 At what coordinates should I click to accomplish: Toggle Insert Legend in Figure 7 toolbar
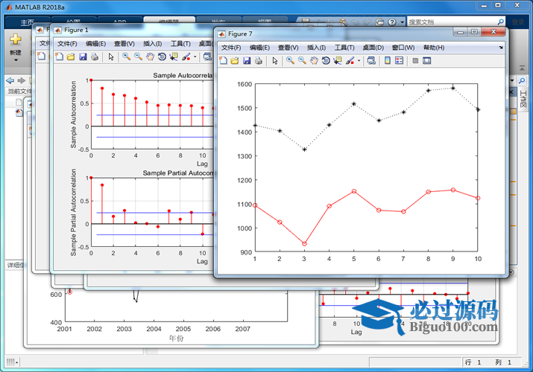[399, 61]
